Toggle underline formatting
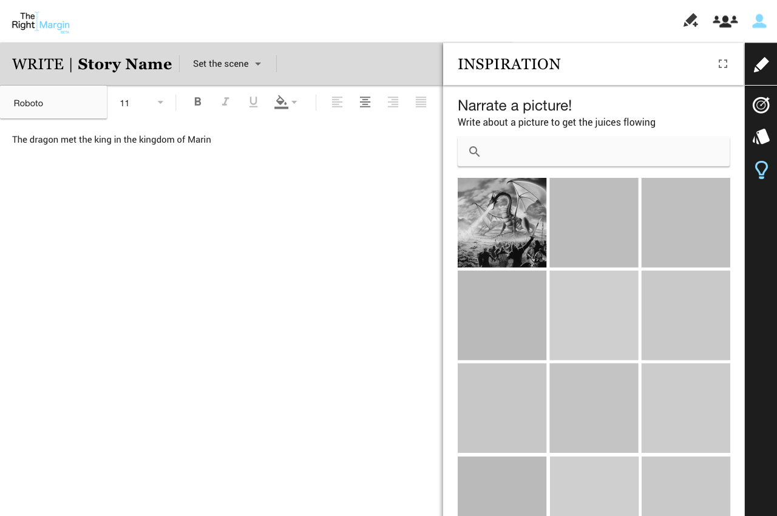Viewport: 777px width, 516px height. 253,102
